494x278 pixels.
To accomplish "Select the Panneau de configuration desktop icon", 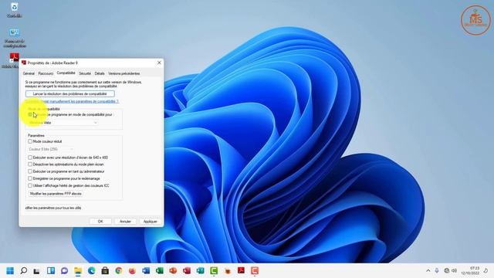I will (x=14, y=38).
